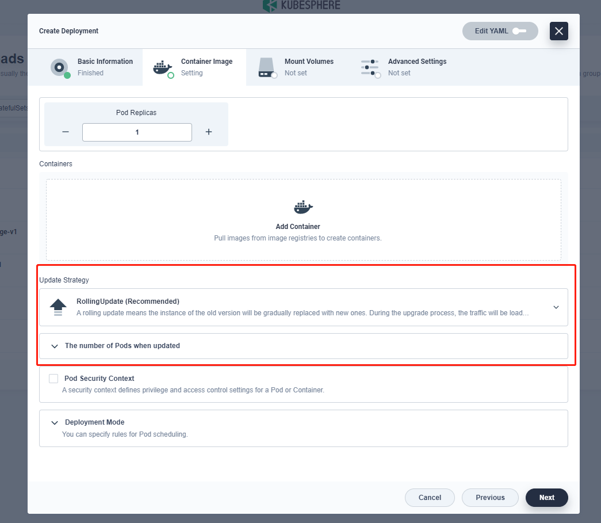Screen dimensions: 601x523
Task: Open the update strategy dropdown
Action: [556, 307]
